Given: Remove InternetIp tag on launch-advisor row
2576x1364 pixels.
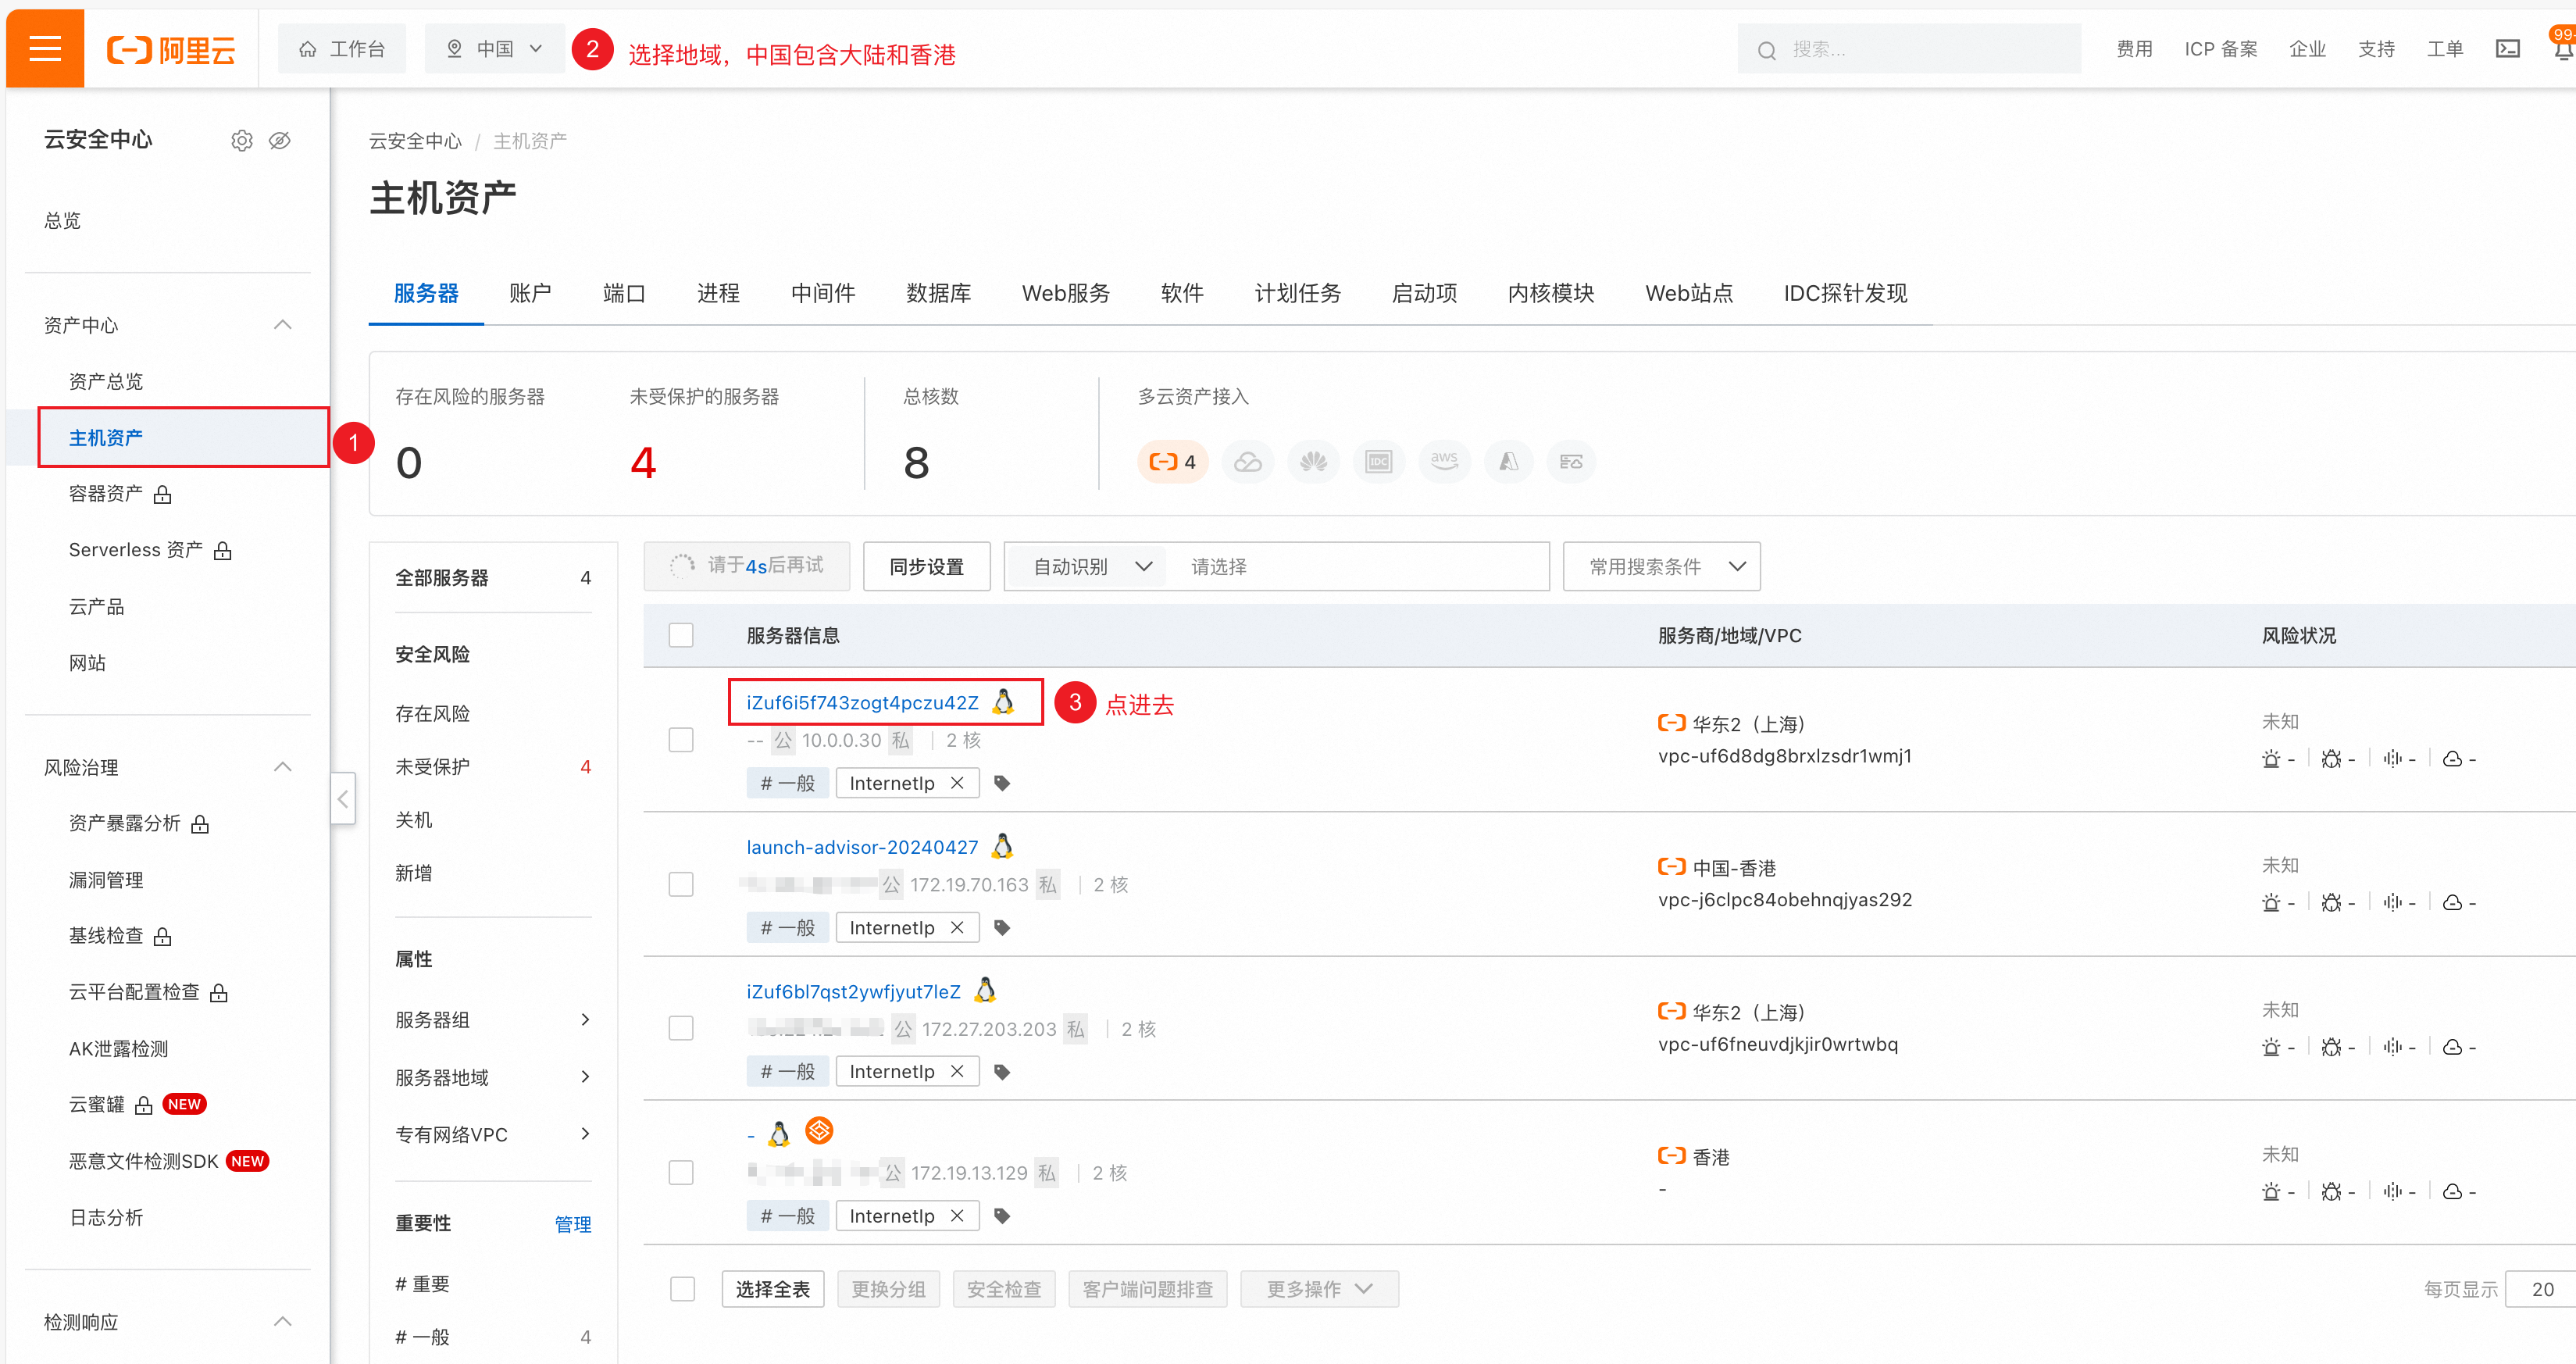Looking at the screenshot, I should [x=957, y=927].
